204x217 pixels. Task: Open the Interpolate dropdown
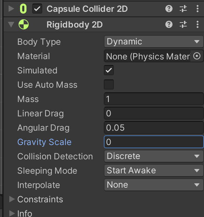154,185
